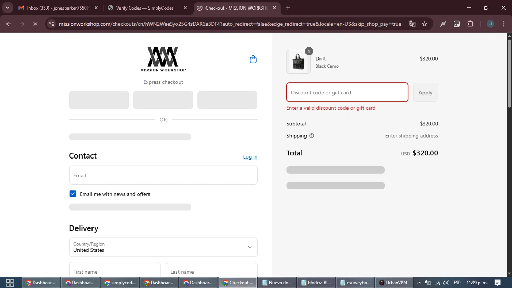Click the Apply discount button
The image size is (512, 288).
[425, 92]
